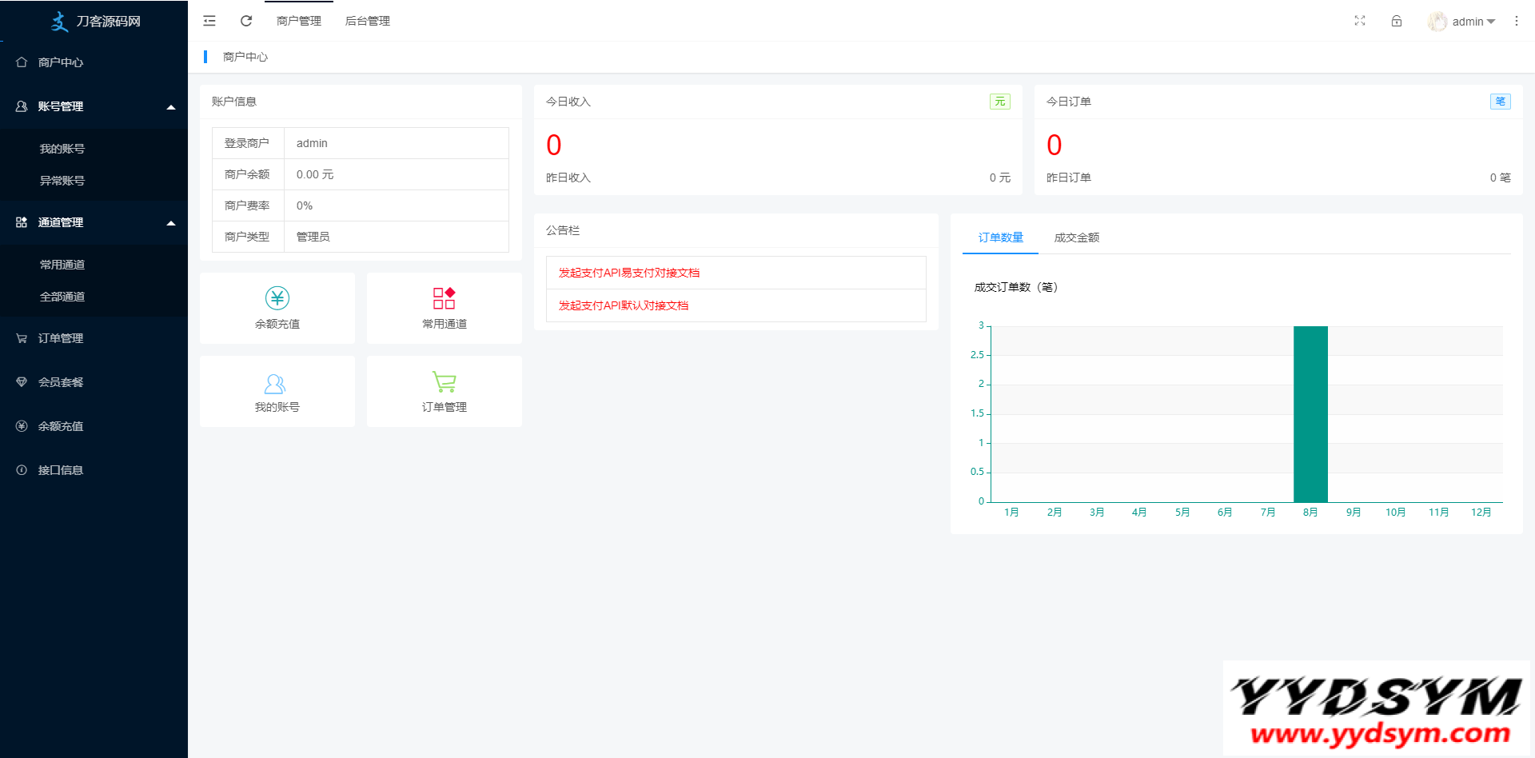Go to 接口信息 in the sidebar
The height and width of the screenshot is (758, 1535).
coord(61,470)
